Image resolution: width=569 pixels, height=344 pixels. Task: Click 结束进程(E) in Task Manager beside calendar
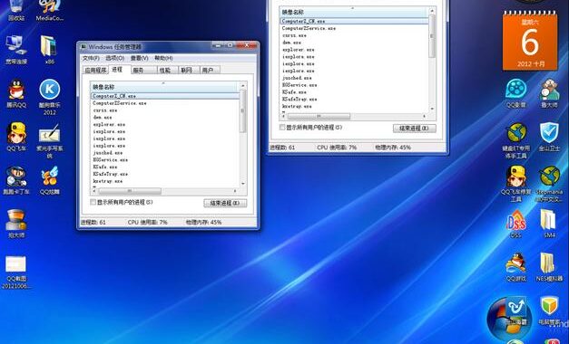coord(415,129)
